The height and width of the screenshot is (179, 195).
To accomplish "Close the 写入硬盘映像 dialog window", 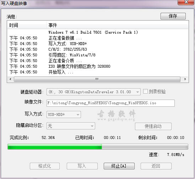I will [186, 2].
